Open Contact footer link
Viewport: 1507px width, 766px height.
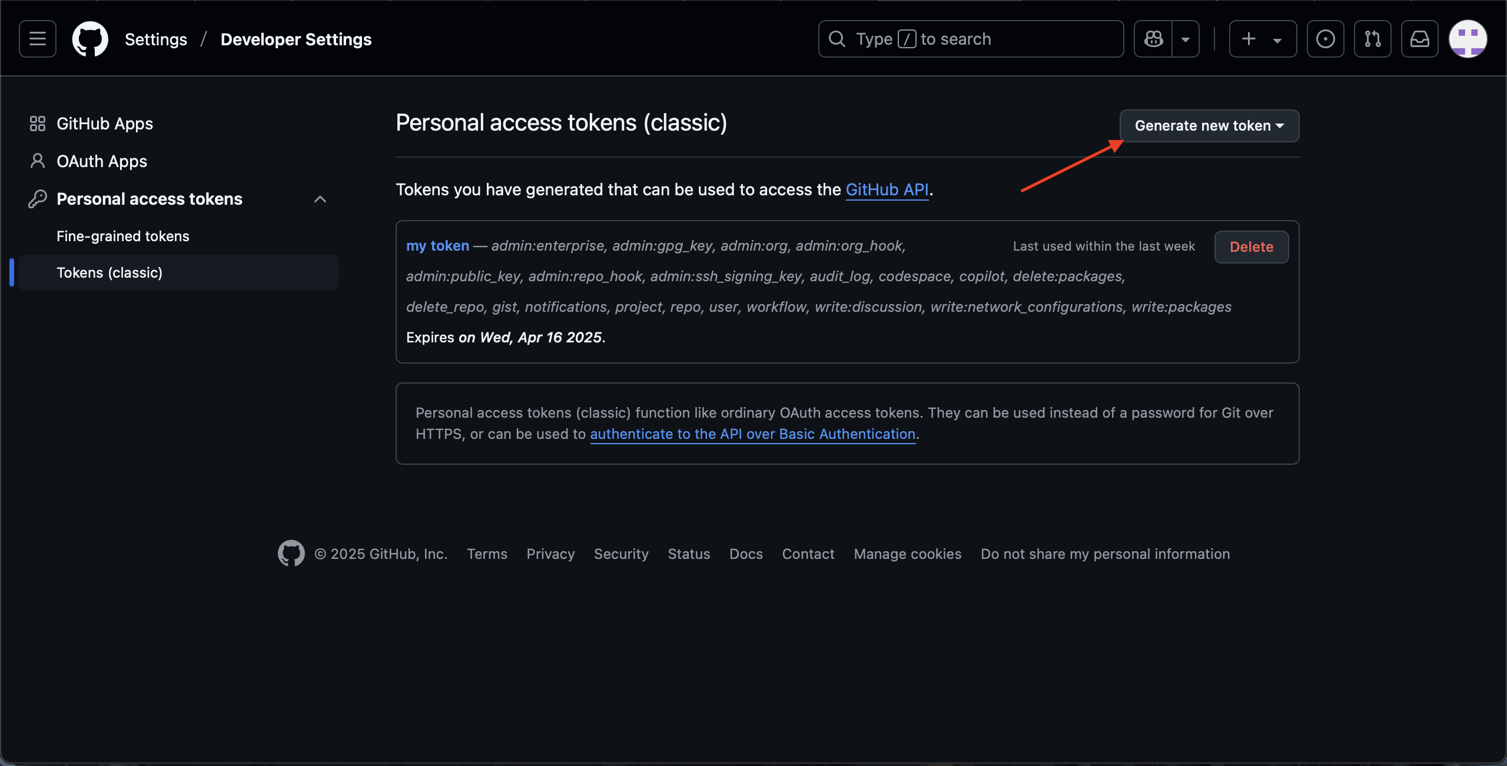808,554
